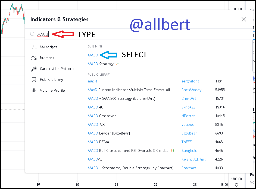The height and width of the screenshot is (189, 256).
Task: Select MACD + SMA 200 Strategy
Action: (x=121, y=98)
